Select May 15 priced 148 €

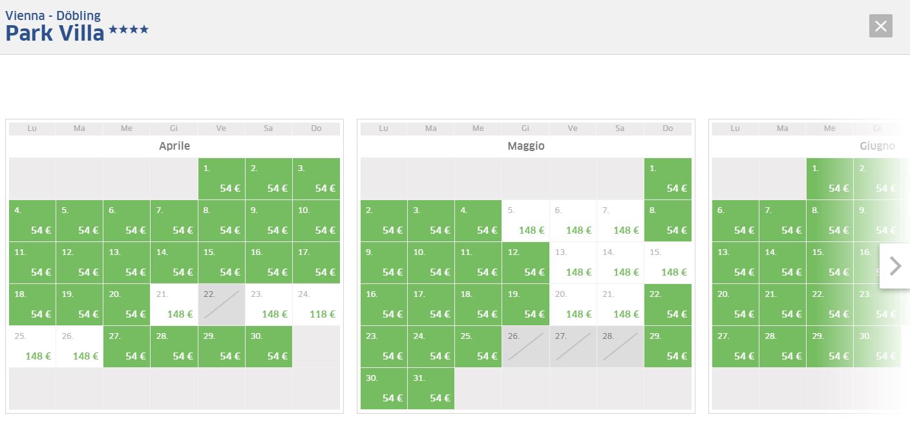tap(668, 263)
